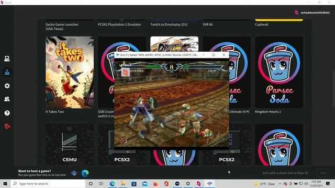Viewport: 335px width, 188px height.
Task: Click Twitch.tv/EmuInplay [EU] listing title
Action: 169,25
